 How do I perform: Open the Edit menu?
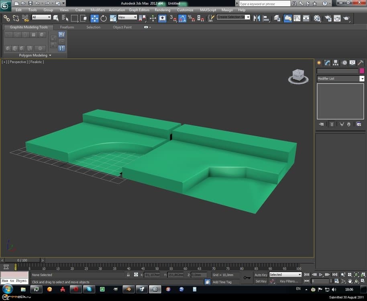[x=18, y=10]
